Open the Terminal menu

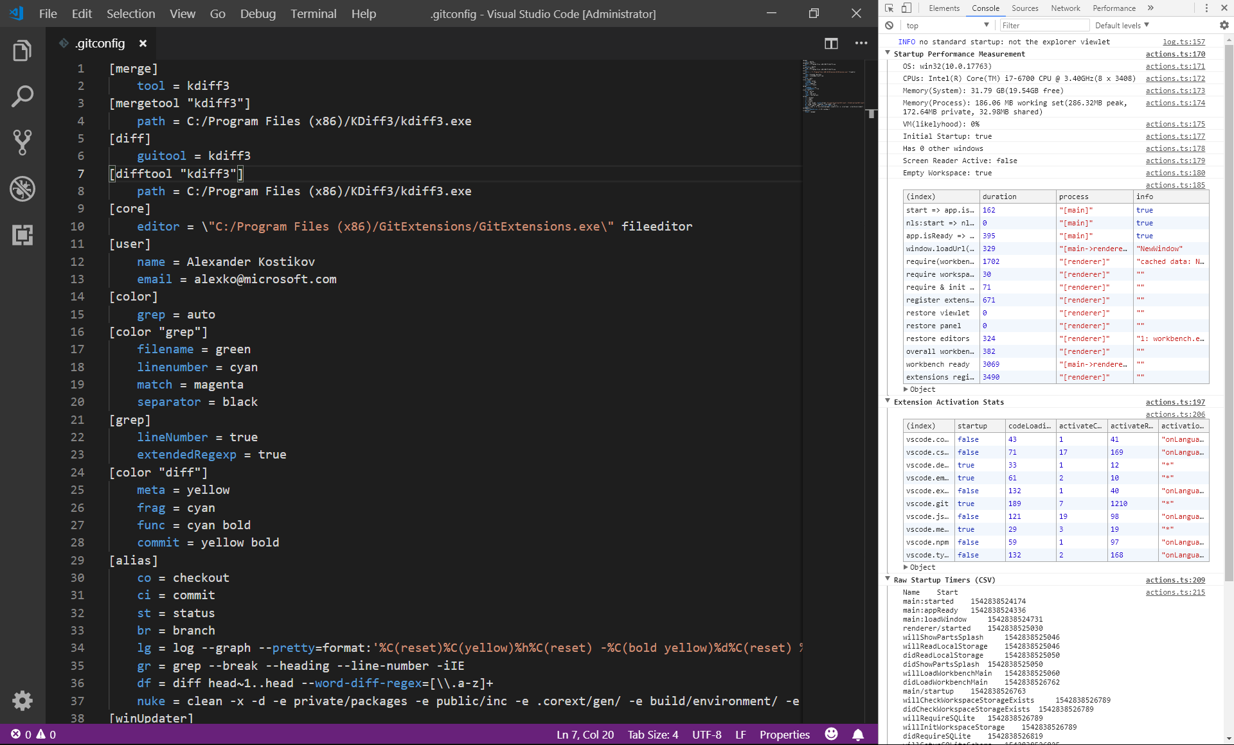(313, 13)
